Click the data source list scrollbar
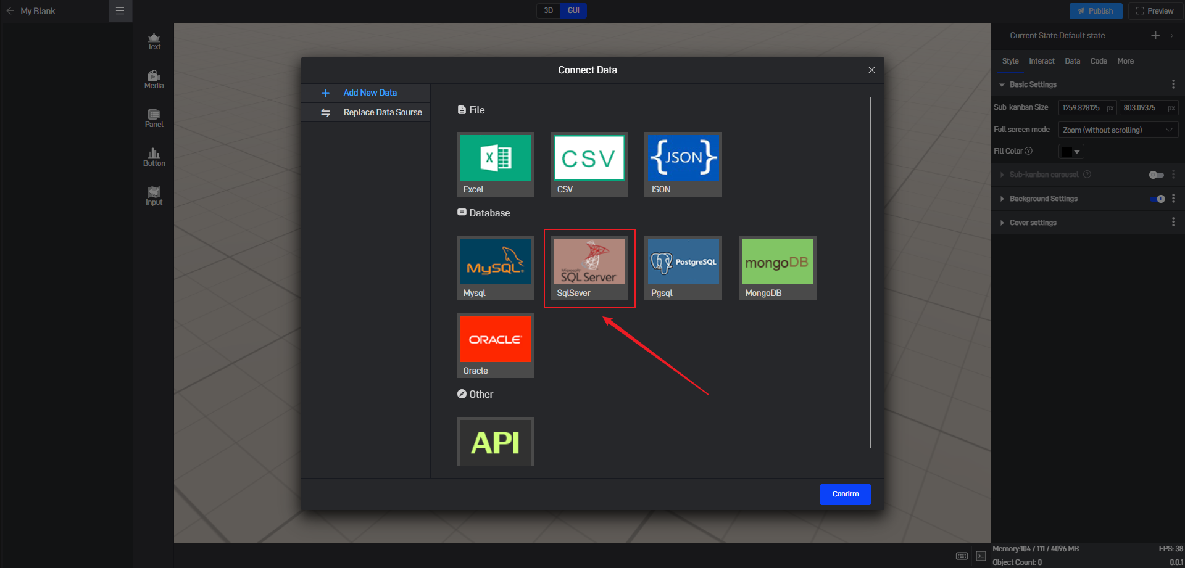 pos(871,272)
